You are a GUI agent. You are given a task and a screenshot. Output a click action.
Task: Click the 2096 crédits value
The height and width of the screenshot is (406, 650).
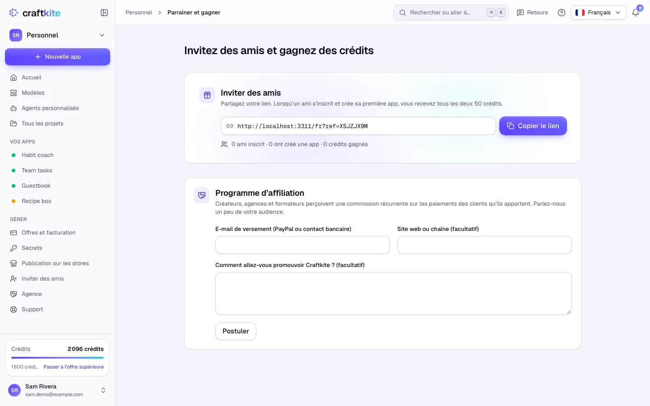[86, 349]
